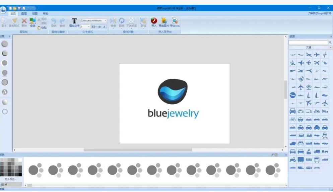This screenshot has width=333, height=192.
Task: Click the canvas horizontal scrollbar thumb
Action: coord(138,150)
